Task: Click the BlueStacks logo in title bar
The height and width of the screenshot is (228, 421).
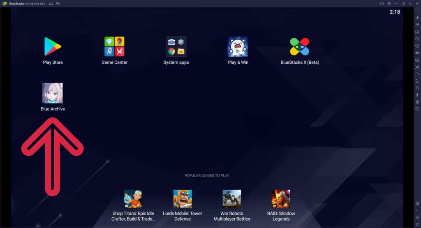Action: point(5,4)
